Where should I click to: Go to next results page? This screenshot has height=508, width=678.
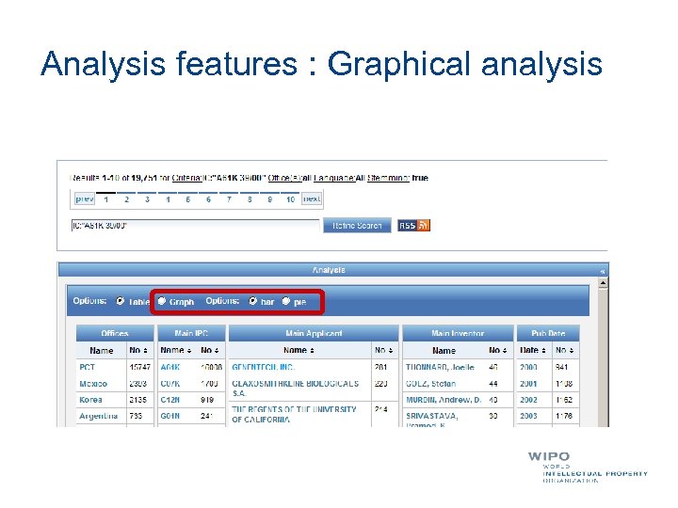(x=312, y=198)
